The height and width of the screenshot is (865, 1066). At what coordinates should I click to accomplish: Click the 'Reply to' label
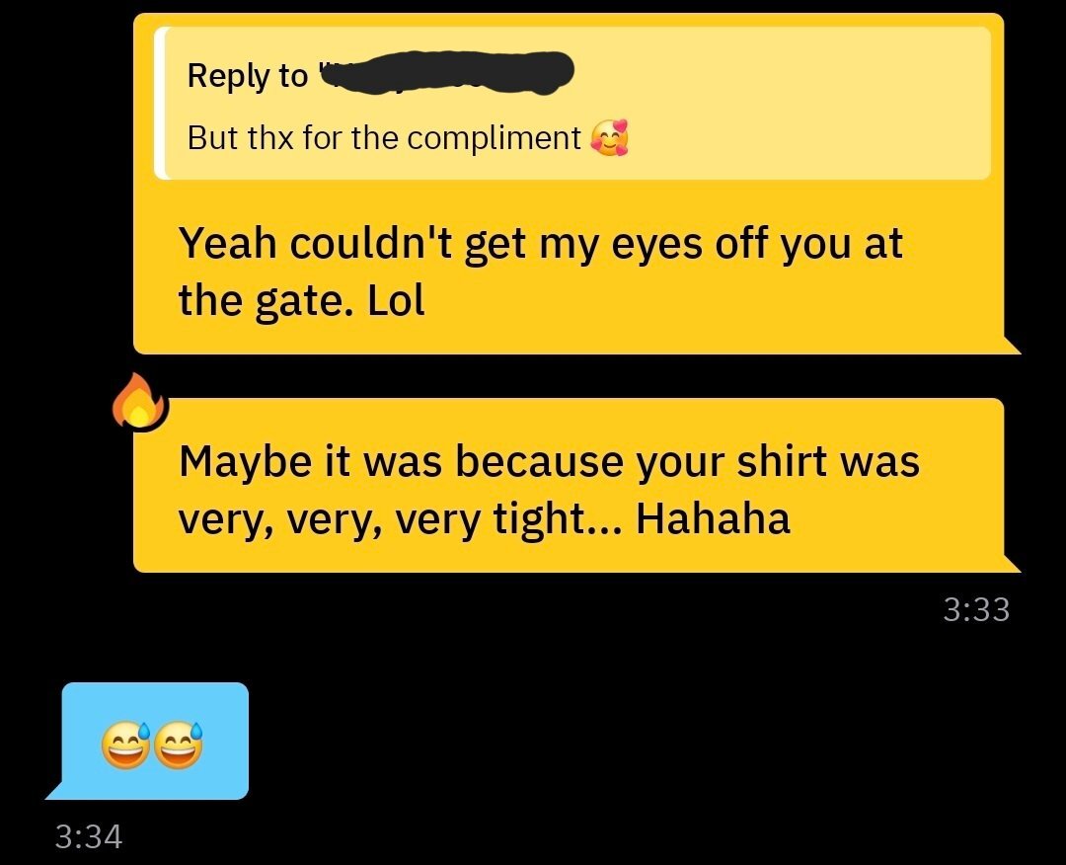point(248,75)
